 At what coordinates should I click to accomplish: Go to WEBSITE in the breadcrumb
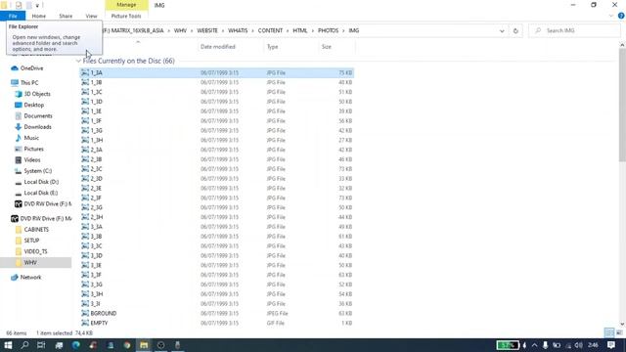207,30
